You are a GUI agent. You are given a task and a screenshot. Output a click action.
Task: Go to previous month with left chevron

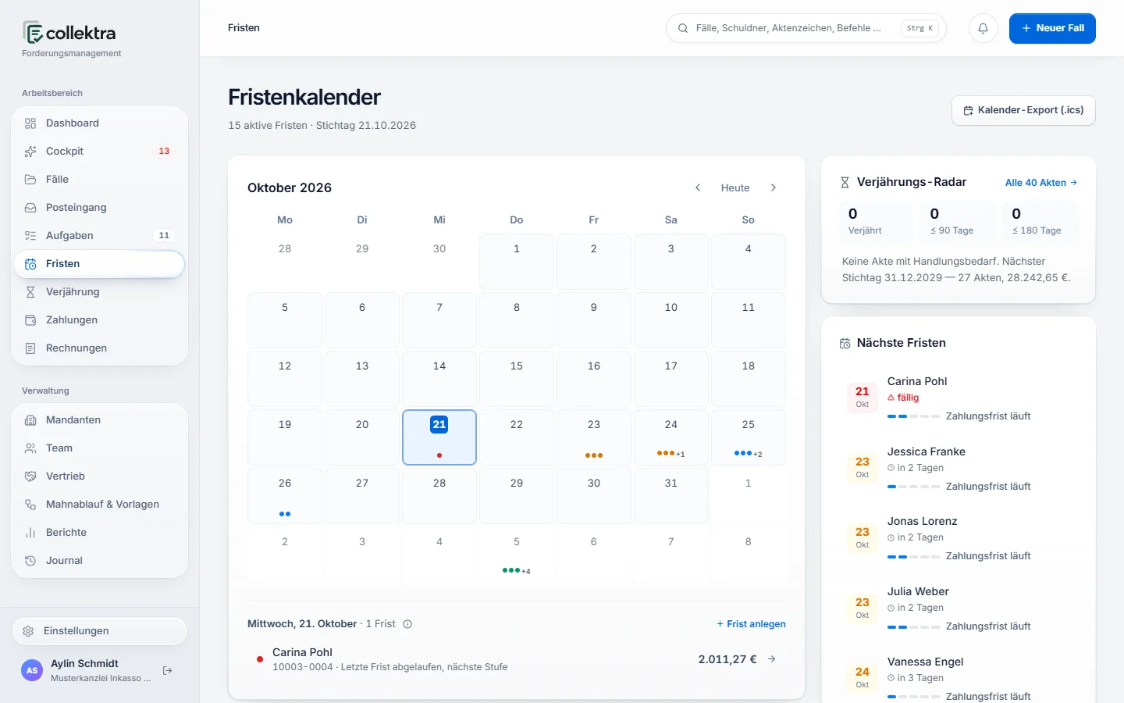[x=698, y=187]
